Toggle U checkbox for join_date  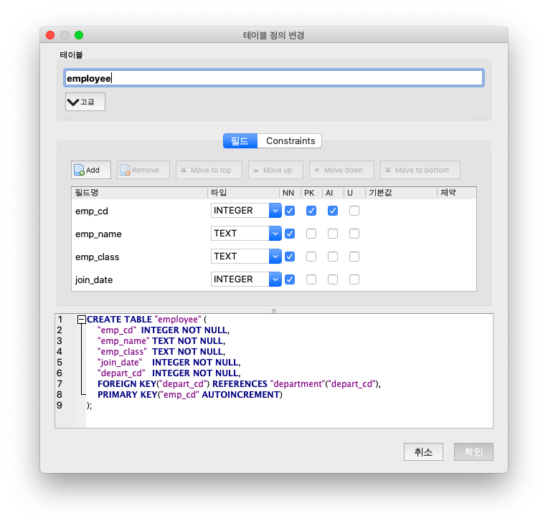coord(354,279)
